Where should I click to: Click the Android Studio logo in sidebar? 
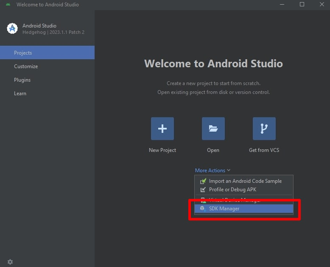12,28
